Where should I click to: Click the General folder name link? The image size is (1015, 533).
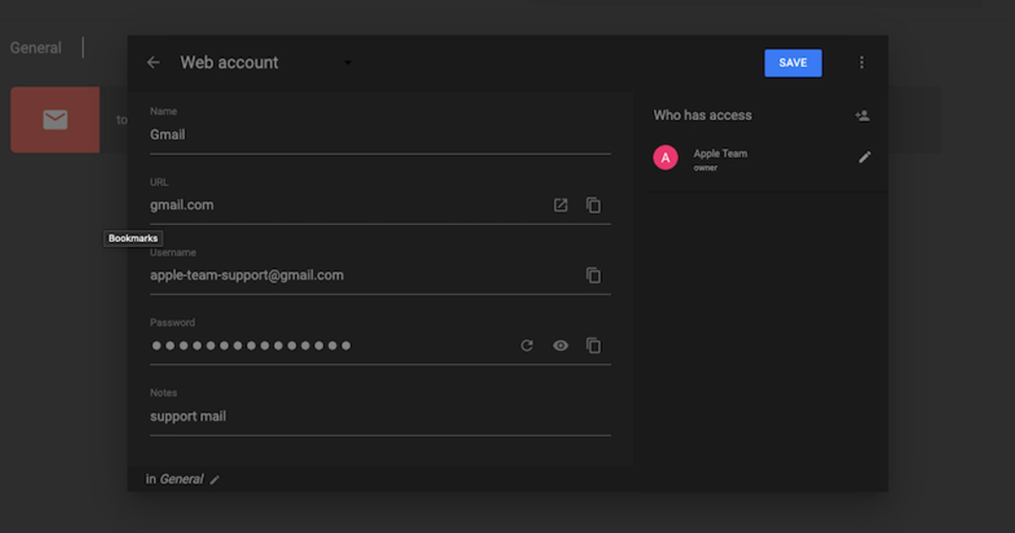point(181,479)
